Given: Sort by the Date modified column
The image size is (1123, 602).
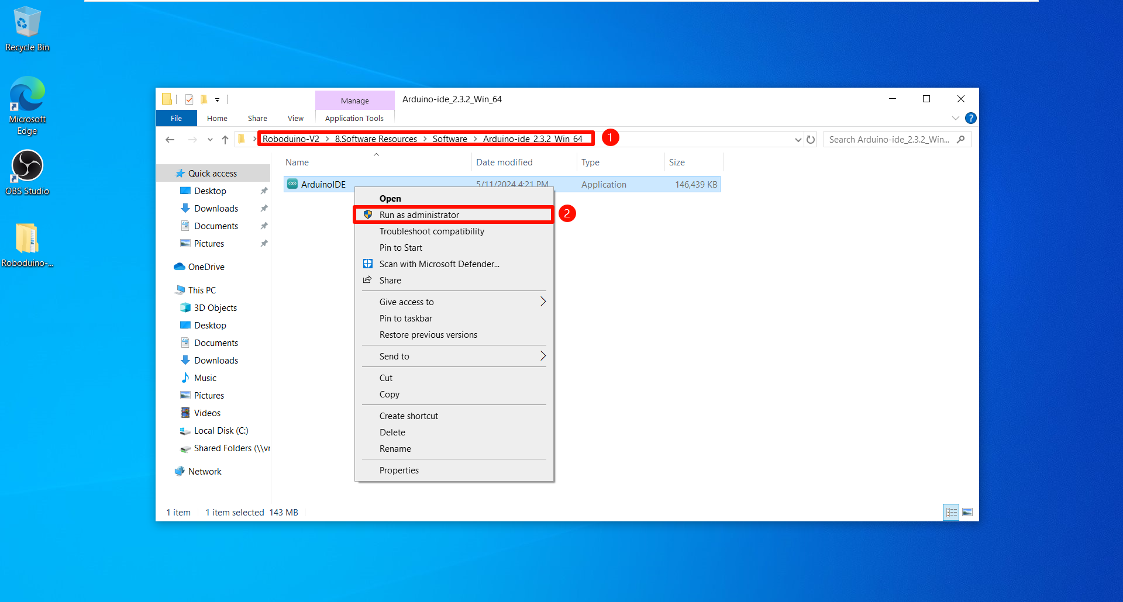Looking at the screenshot, I should pos(523,162).
